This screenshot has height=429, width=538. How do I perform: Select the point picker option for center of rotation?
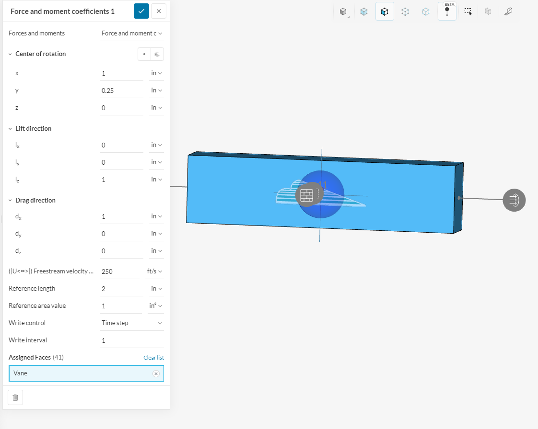click(x=144, y=54)
